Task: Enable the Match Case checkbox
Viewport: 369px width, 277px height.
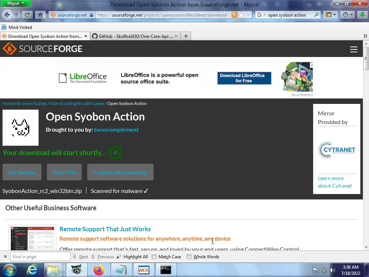Action: coord(154,257)
